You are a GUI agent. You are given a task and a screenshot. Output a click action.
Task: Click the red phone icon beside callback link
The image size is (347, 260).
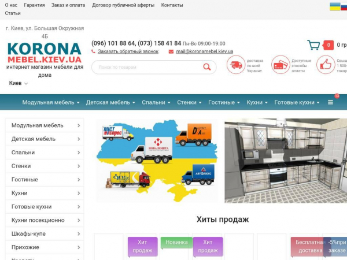[x=93, y=51]
